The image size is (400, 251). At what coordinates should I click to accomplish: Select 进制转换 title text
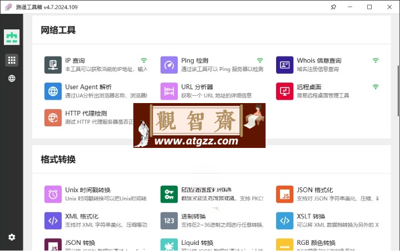[x=193, y=217]
